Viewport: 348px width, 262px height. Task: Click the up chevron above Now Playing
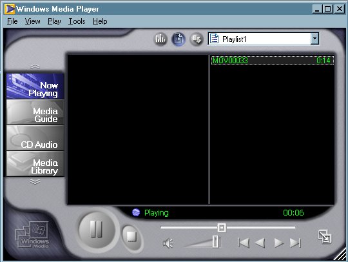pos(35,66)
